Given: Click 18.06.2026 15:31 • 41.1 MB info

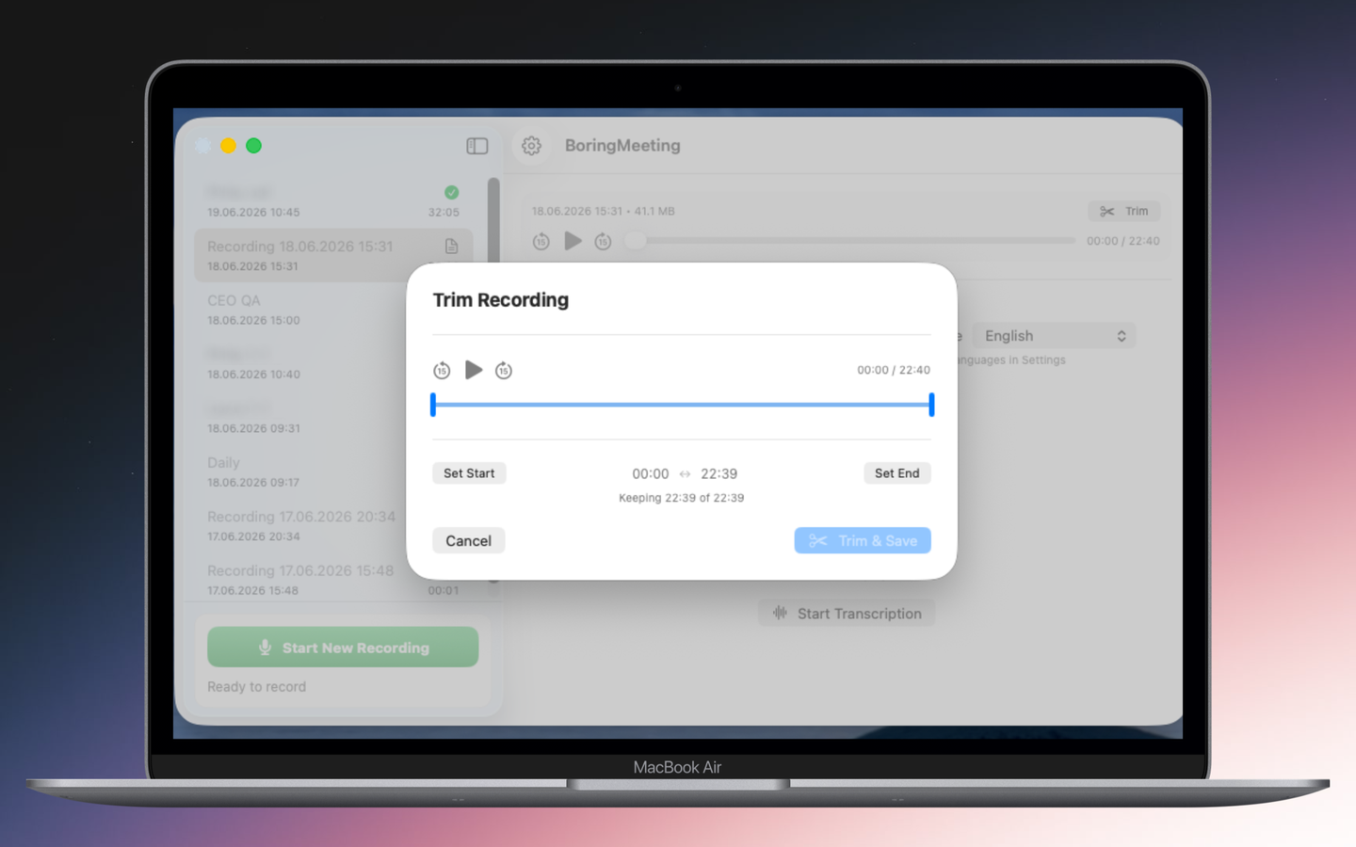Looking at the screenshot, I should [x=604, y=211].
